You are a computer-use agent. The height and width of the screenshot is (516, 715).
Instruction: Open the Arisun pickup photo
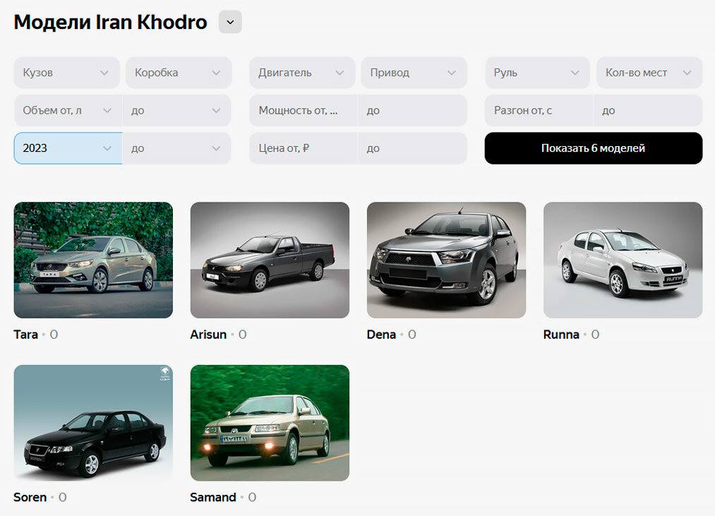(270, 260)
